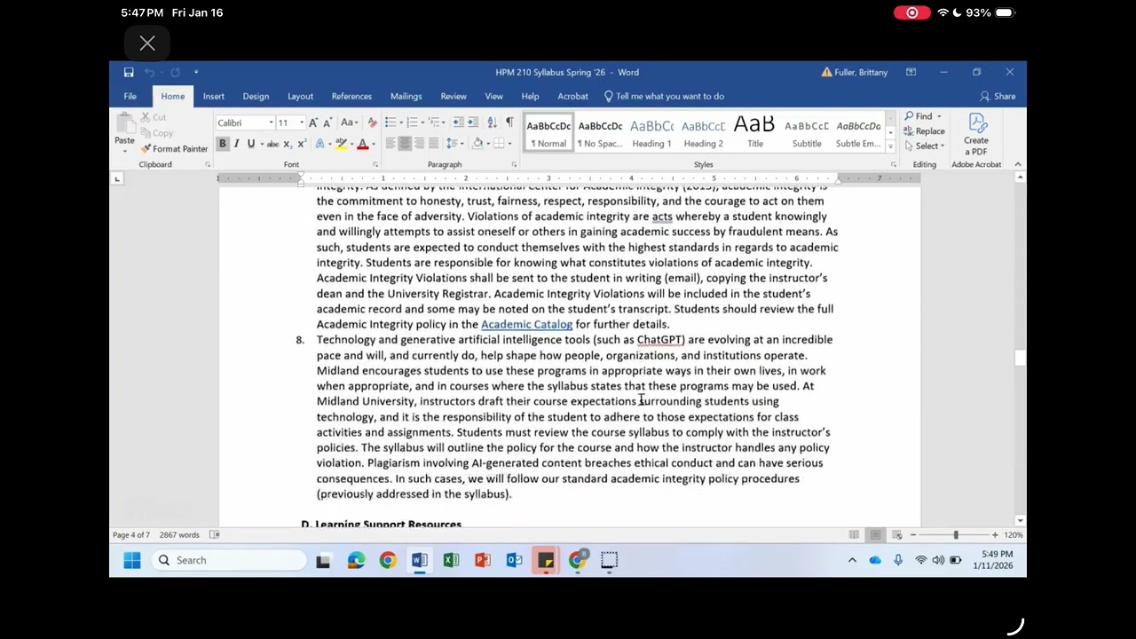Screen dimensions: 1136x639
Task: Click the Tell me what you want to do box
Action: [x=664, y=96]
